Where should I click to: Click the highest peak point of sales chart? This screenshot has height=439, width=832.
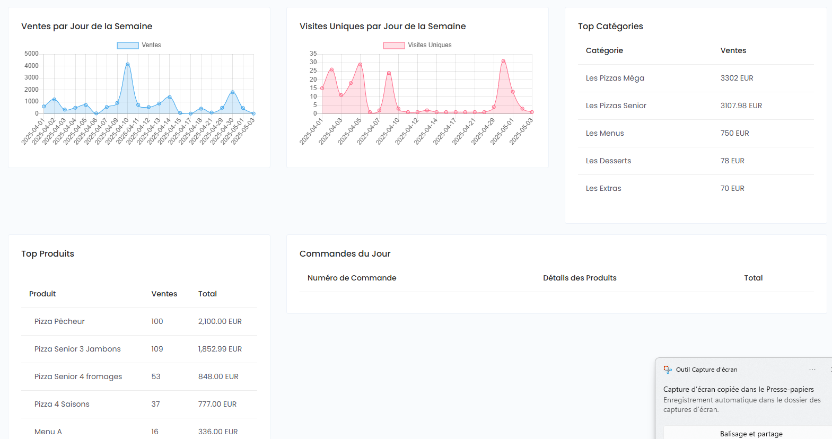(127, 65)
